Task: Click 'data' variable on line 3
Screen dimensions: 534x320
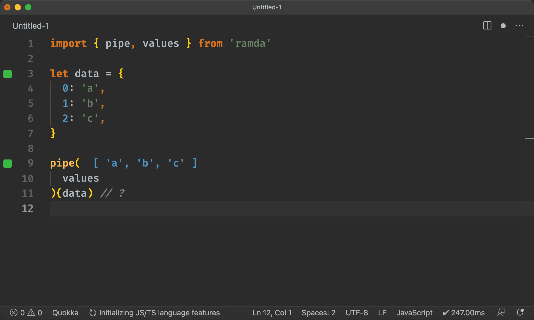Action: 87,74
